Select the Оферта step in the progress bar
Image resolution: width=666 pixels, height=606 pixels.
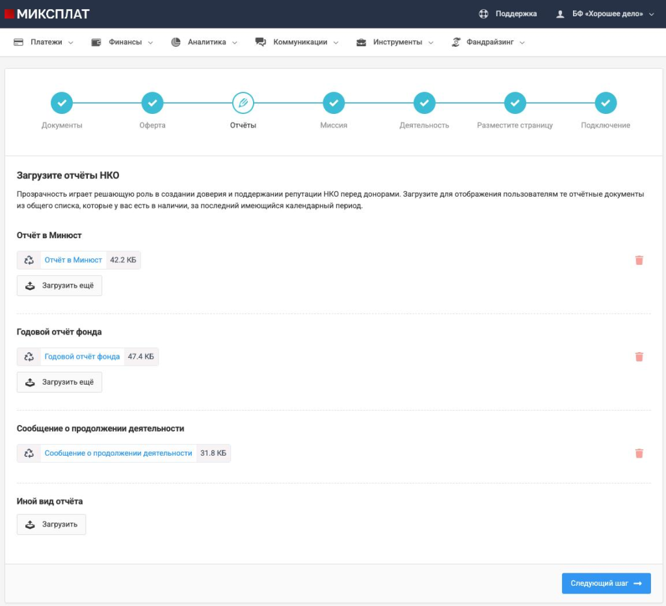tap(152, 103)
